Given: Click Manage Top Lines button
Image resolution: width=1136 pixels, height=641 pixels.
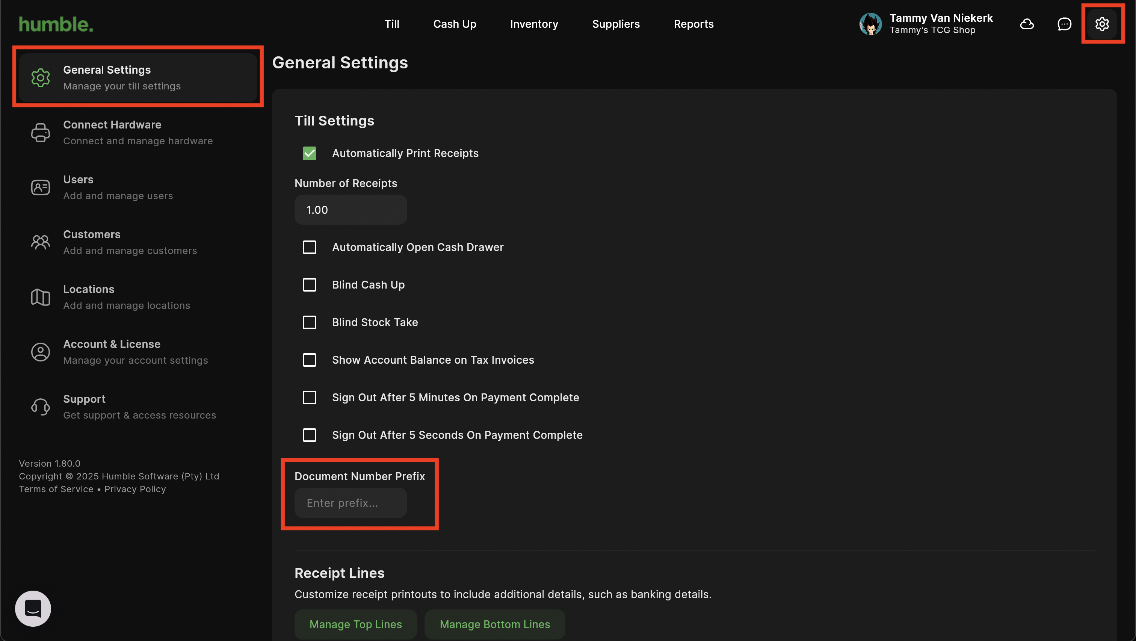Looking at the screenshot, I should (355, 624).
